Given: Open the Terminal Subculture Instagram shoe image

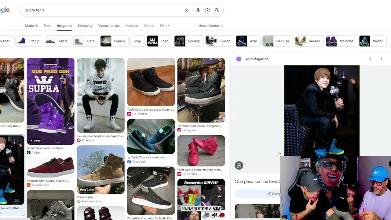Looking at the screenshot, I should tap(201, 90).
